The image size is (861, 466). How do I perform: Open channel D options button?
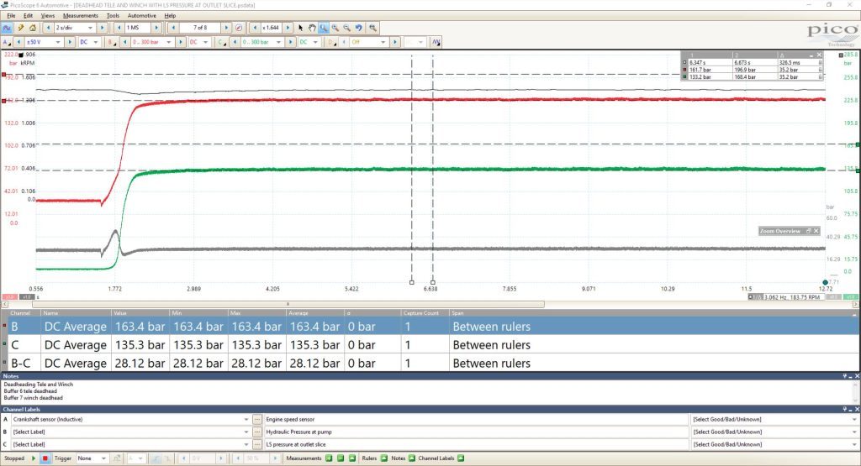(x=331, y=42)
